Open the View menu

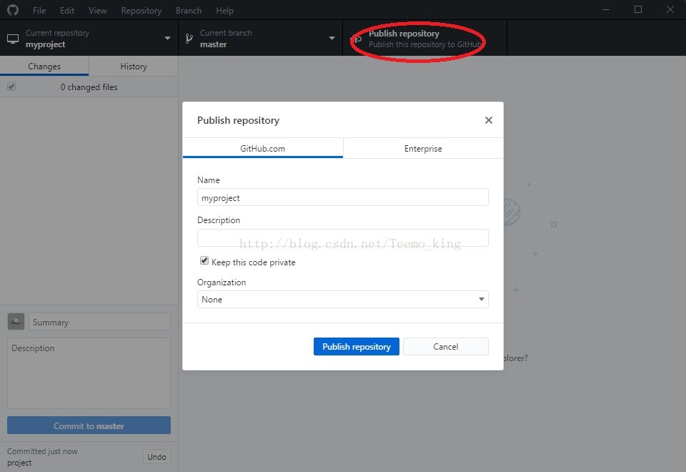pyautogui.click(x=97, y=10)
